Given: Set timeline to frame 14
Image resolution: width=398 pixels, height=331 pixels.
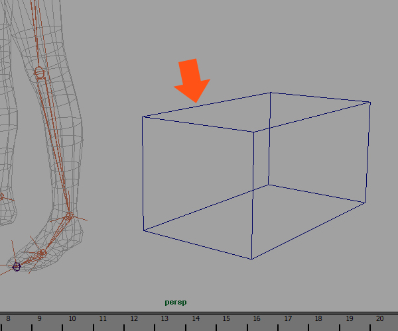Looking at the screenshot, I should coord(196,318).
